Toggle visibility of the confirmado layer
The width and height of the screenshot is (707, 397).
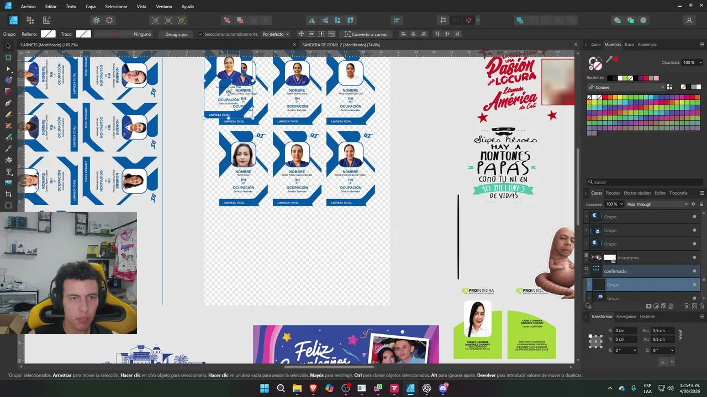pos(694,271)
